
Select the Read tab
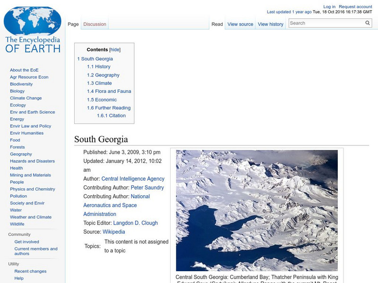pos(217,24)
